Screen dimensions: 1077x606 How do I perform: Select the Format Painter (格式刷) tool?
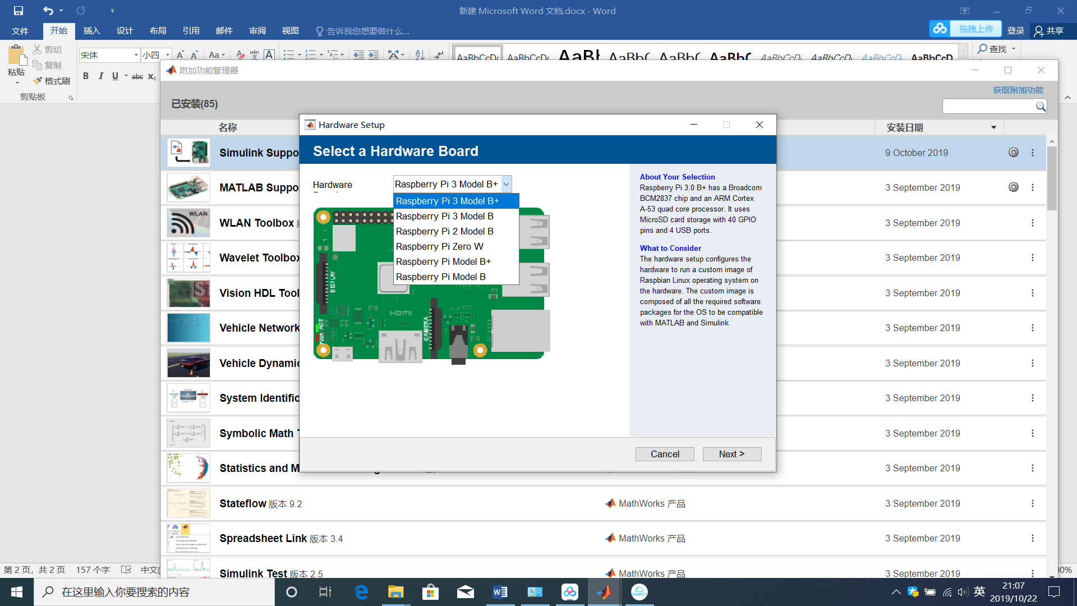coord(51,80)
